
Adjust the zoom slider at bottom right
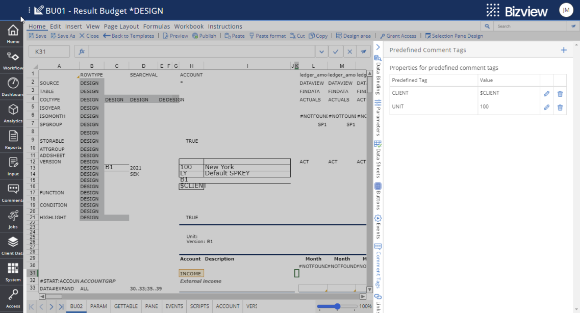pos(336,306)
